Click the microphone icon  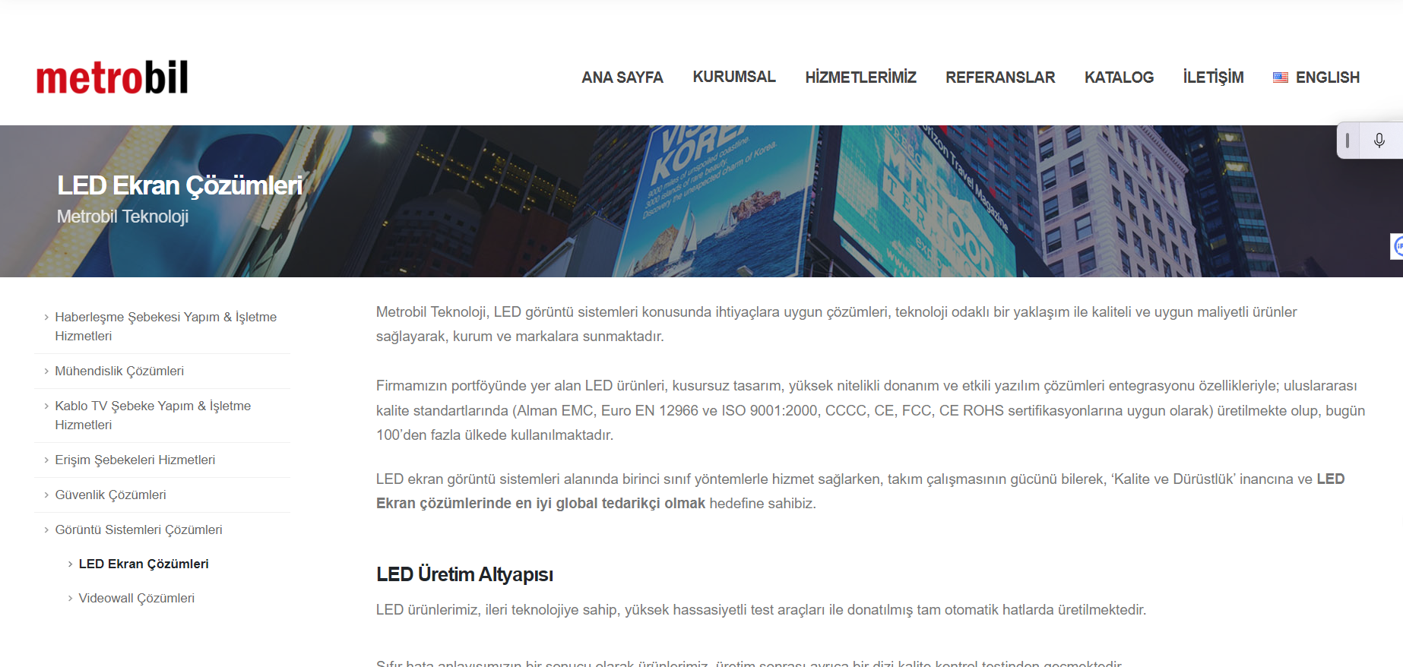click(1379, 141)
